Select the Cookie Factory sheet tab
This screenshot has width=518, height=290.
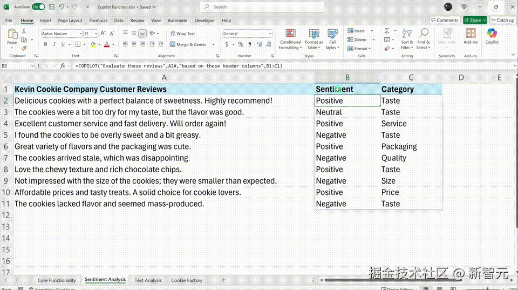187,280
